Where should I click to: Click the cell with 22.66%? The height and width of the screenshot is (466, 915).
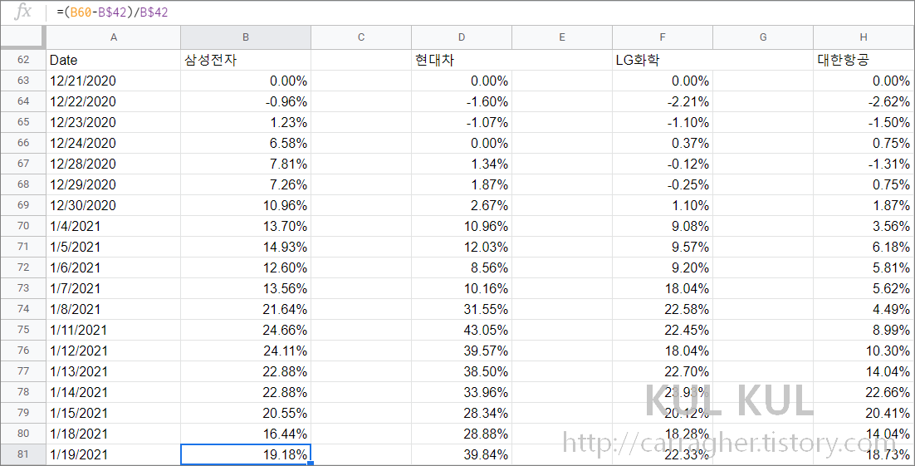coord(864,392)
